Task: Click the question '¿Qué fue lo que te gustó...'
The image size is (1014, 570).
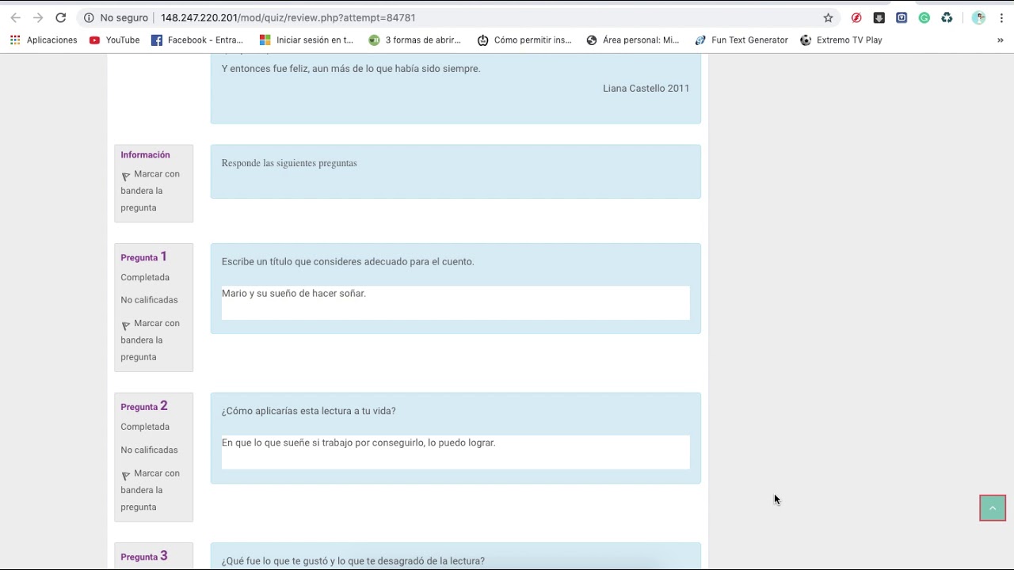Action: [x=353, y=560]
